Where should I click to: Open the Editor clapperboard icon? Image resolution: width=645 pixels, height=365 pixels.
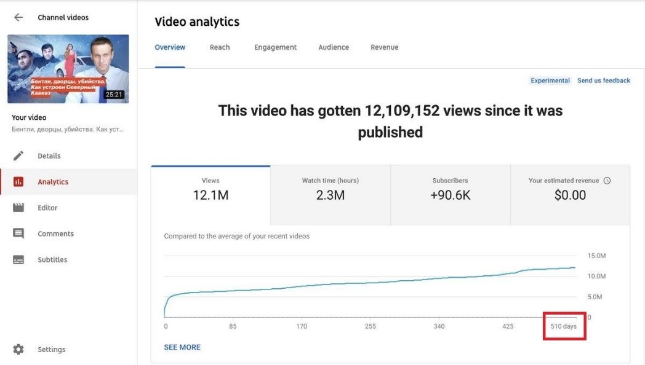click(18, 208)
